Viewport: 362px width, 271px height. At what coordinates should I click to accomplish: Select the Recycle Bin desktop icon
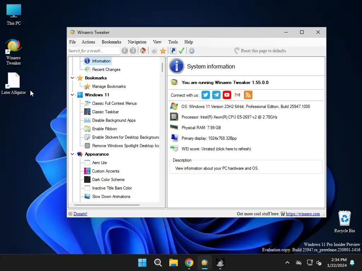(x=344, y=222)
